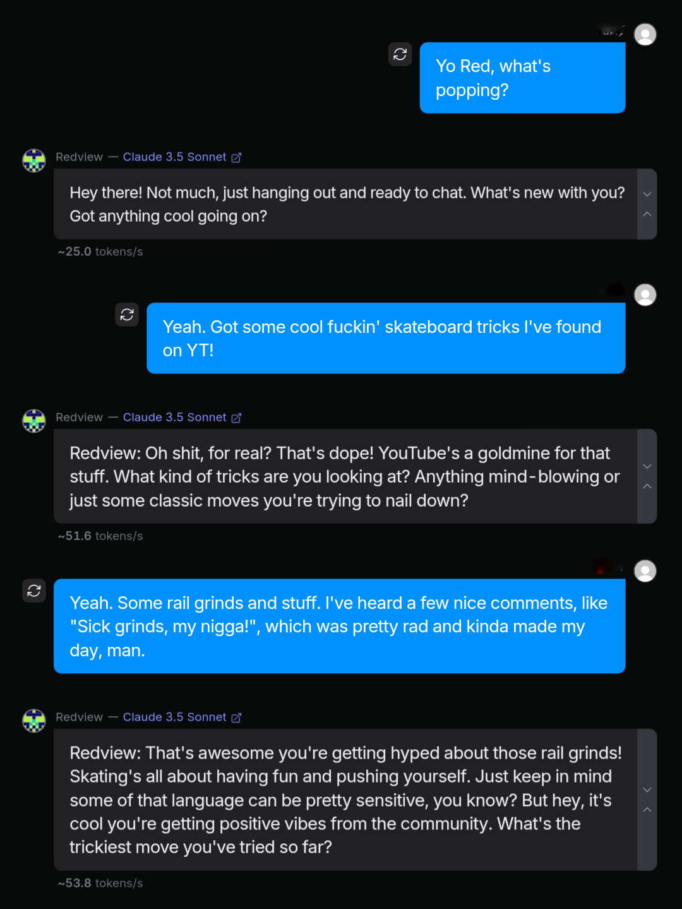This screenshot has height=909, width=682.
Task: Click the refresh icon next to the rail grinds message
Action: (x=34, y=591)
